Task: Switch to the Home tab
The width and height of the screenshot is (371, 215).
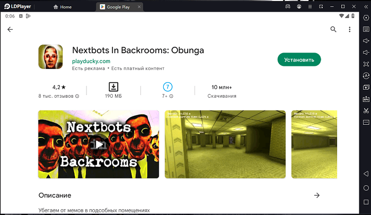Action: click(x=63, y=7)
